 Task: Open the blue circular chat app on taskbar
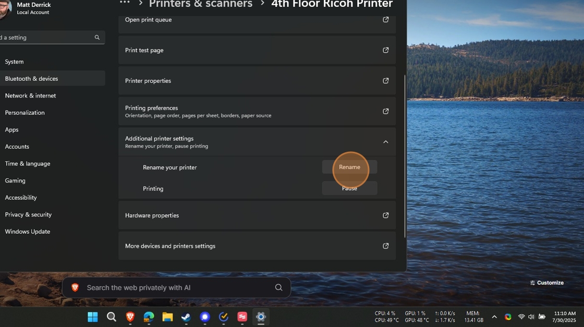(x=205, y=317)
